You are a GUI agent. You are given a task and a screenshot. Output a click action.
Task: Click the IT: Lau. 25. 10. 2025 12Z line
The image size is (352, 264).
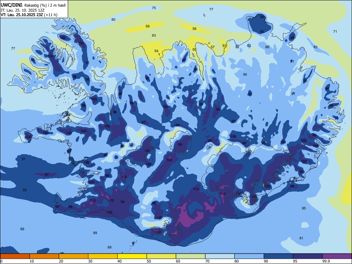pyautogui.click(x=23, y=10)
